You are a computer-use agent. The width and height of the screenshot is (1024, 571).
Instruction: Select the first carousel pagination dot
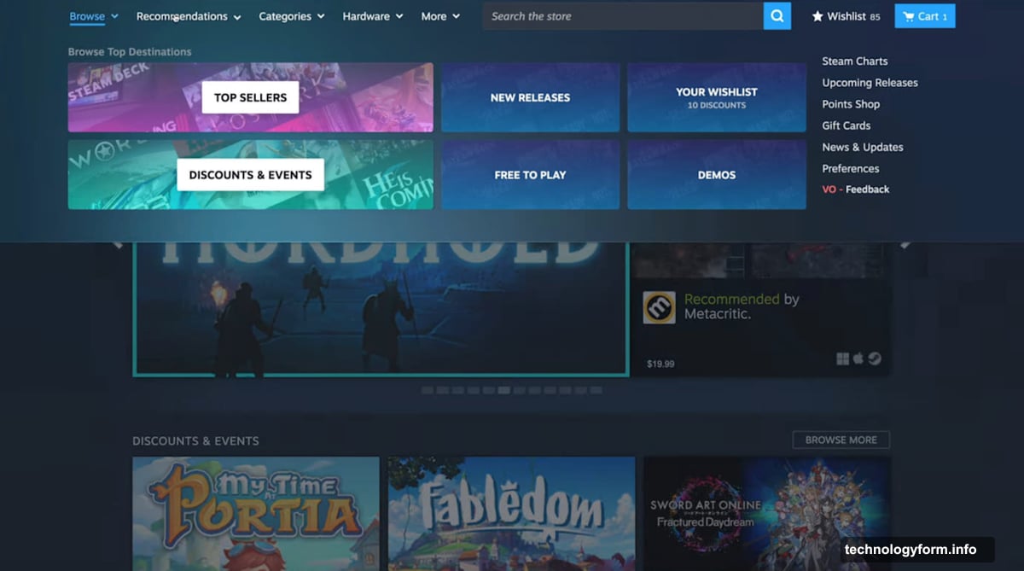pos(428,390)
